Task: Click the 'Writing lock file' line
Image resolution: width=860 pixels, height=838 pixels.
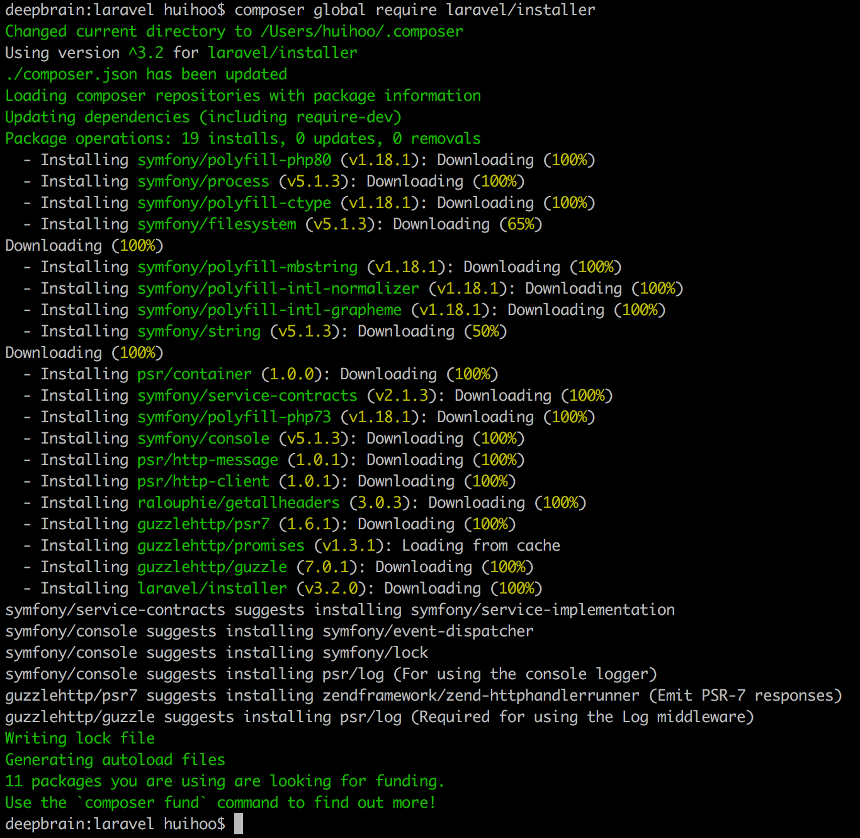Action: [x=80, y=738]
